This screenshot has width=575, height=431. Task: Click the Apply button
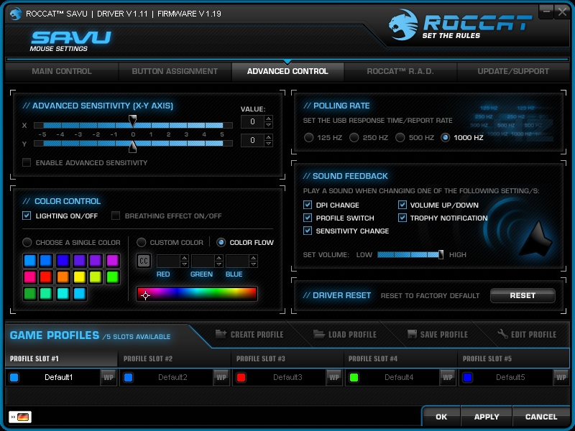coord(487,417)
